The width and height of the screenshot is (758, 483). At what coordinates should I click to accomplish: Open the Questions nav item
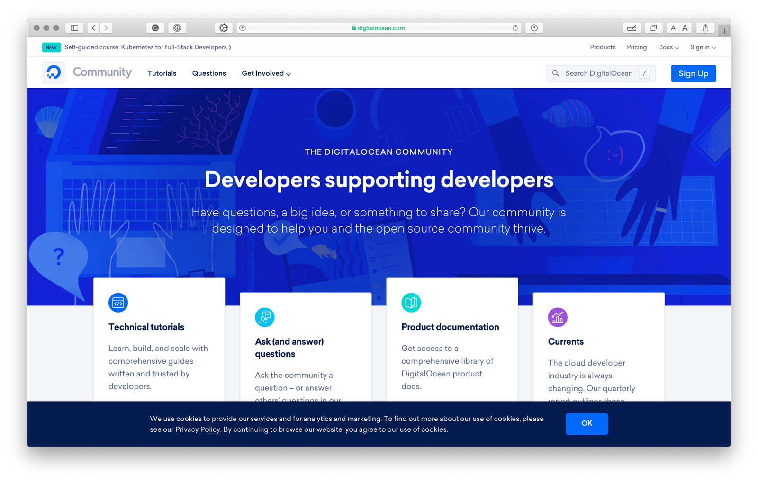(209, 73)
